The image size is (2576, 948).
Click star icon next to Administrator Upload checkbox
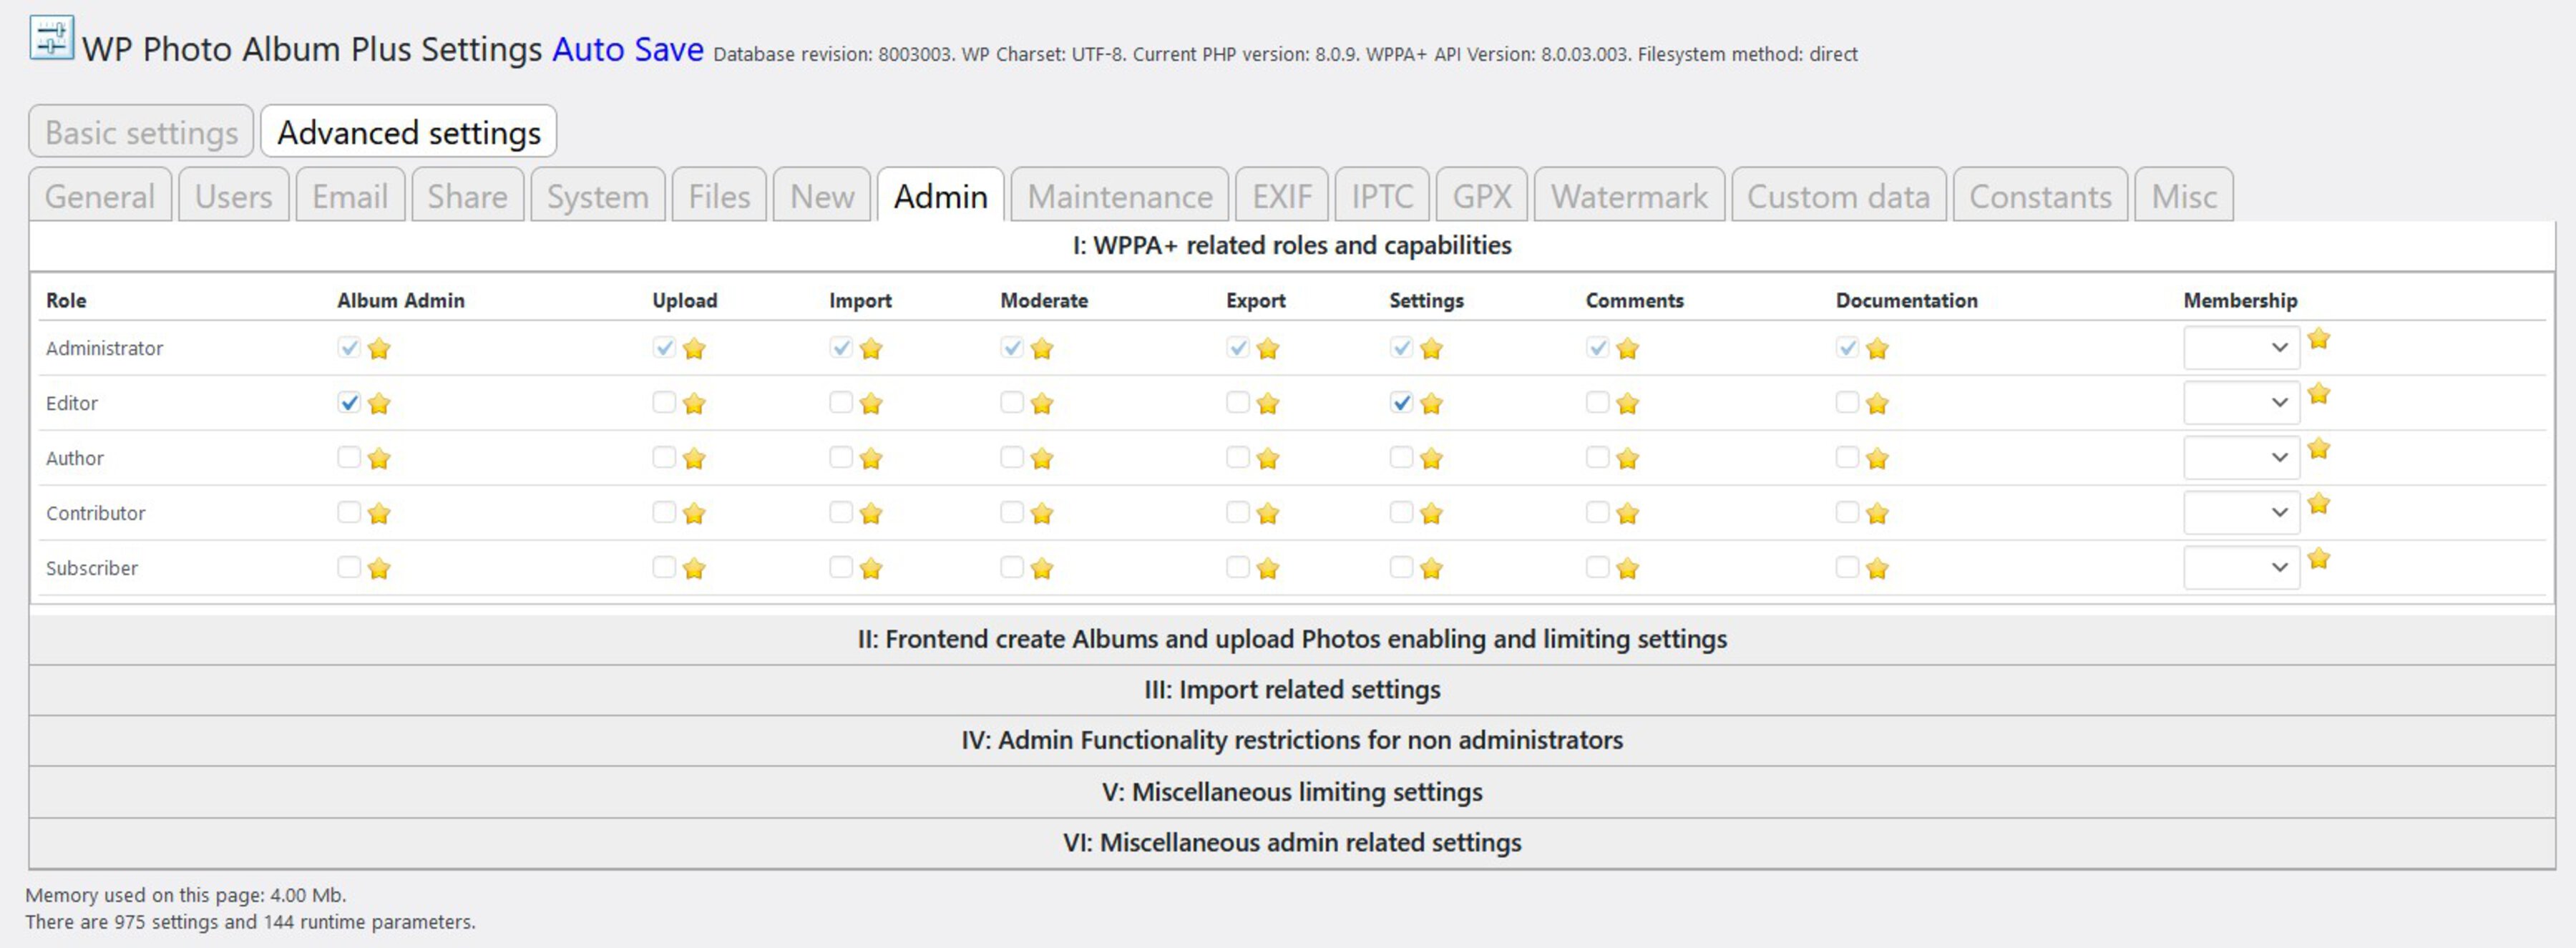[694, 349]
